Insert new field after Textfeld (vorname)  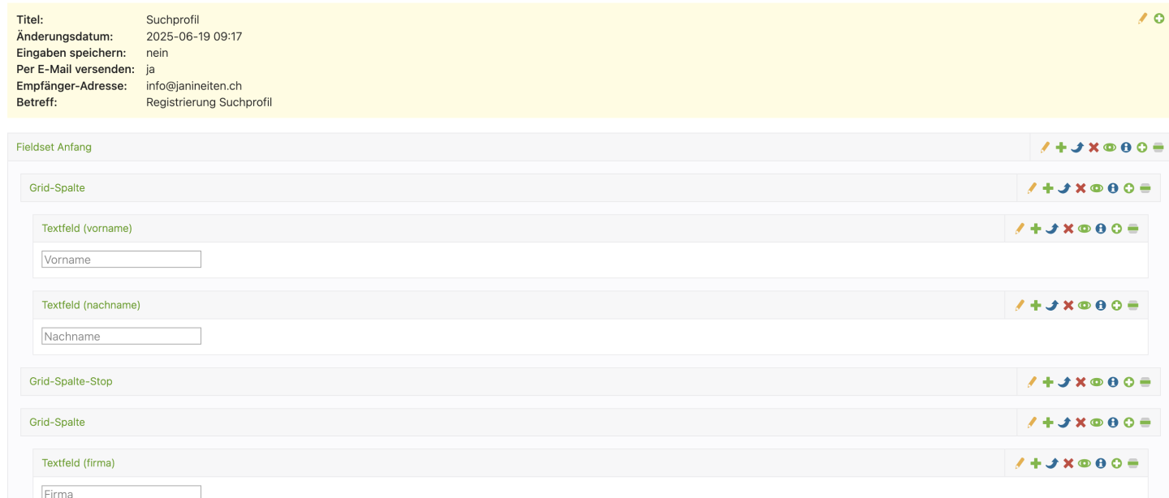click(x=1117, y=229)
